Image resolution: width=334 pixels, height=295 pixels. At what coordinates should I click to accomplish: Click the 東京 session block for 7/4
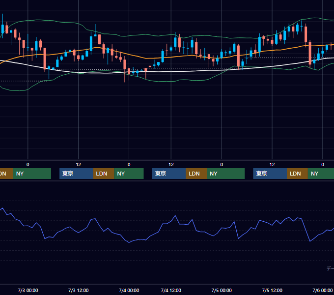point(169,174)
